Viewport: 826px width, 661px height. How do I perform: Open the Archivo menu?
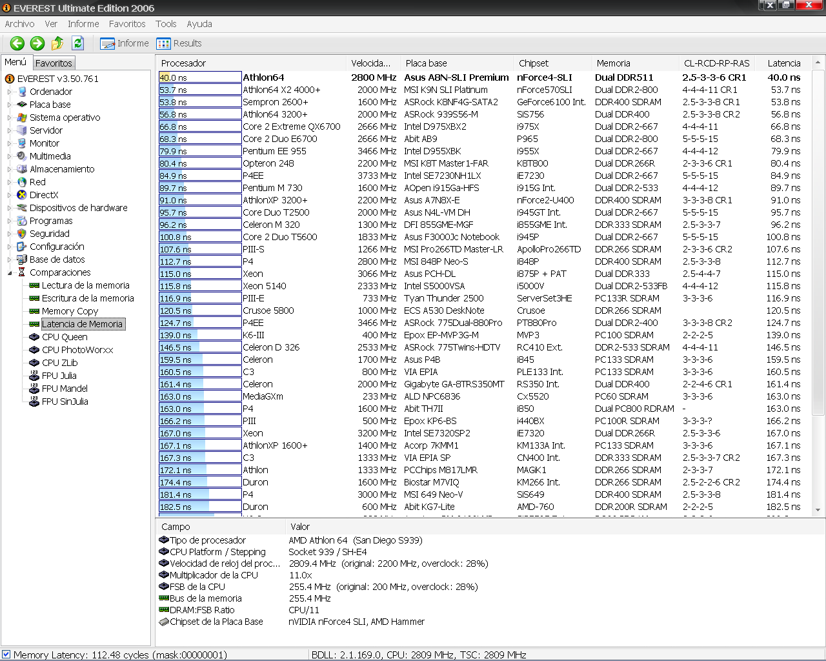[20, 24]
